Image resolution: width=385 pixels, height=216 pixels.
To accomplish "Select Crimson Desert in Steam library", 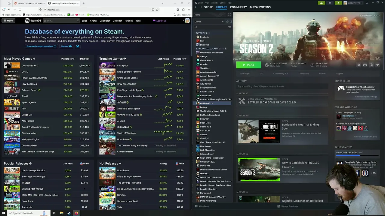I will pos(207,154).
